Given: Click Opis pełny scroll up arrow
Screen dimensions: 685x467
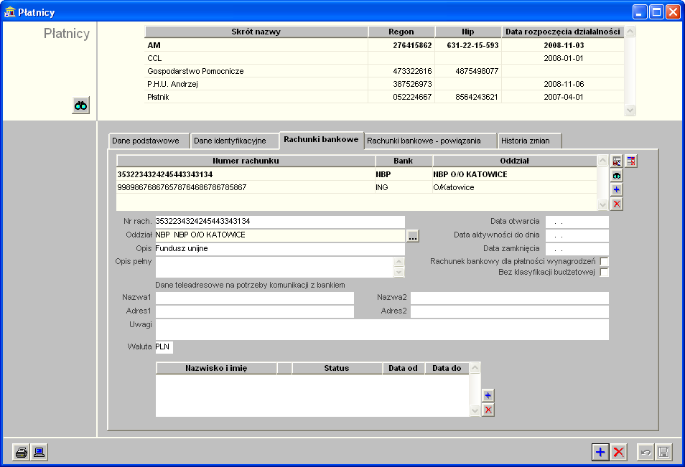Looking at the screenshot, I should coord(399,262).
